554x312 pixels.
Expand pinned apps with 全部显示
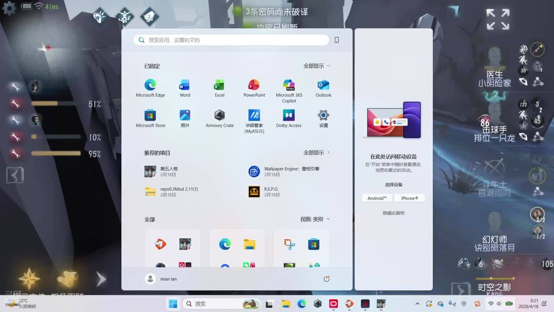pyautogui.click(x=316, y=66)
